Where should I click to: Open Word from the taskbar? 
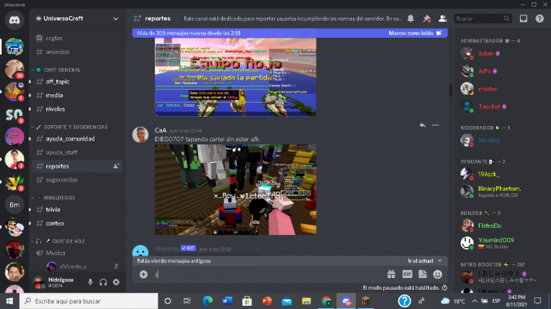228,301
